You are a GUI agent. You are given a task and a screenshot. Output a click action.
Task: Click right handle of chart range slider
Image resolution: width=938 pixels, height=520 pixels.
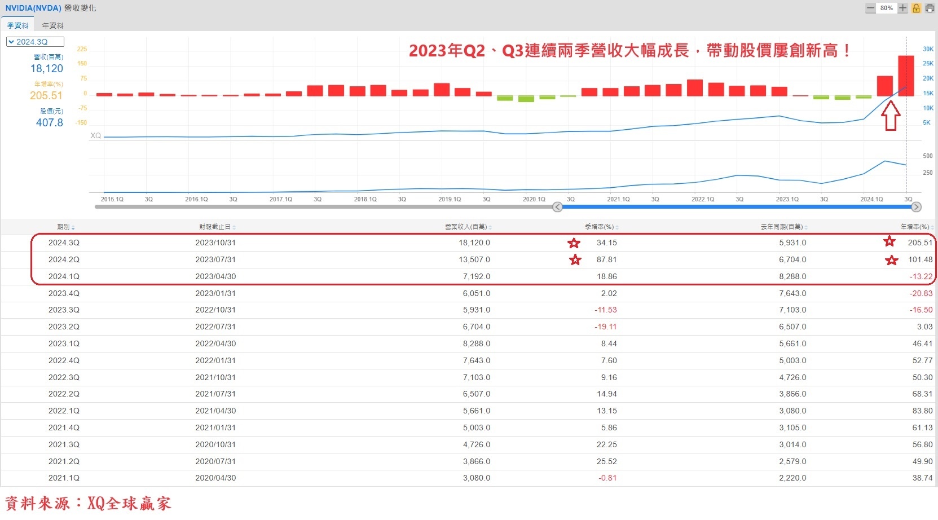[917, 207]
